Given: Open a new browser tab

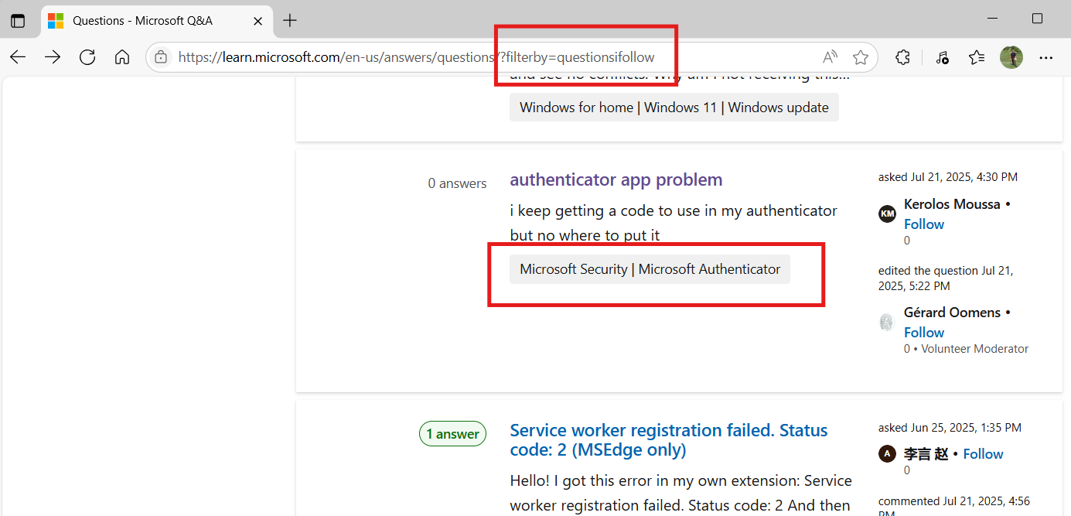Looking at the screenshot, I should 290,21.
